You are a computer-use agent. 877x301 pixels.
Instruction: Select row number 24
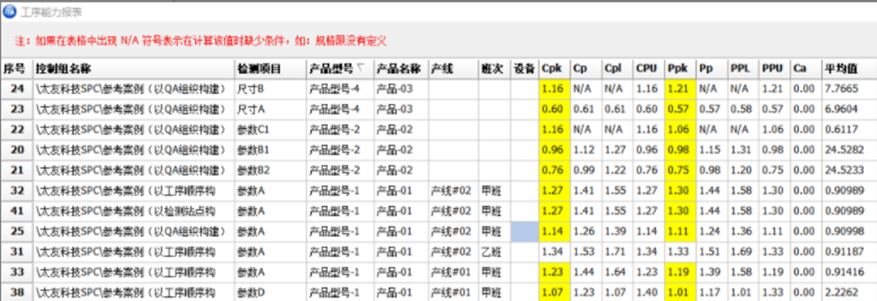(x=17, y=89)
